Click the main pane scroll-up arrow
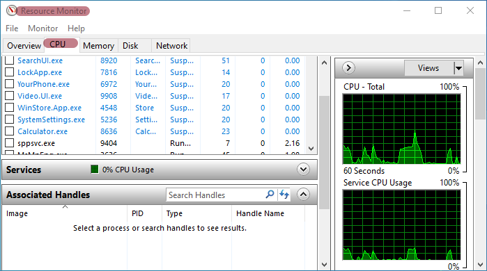Viewport: 487px width, 271px height. coord(324,63)
